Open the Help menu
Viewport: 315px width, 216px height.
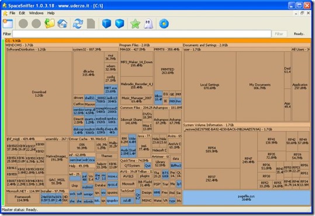[x=51, y=13]
